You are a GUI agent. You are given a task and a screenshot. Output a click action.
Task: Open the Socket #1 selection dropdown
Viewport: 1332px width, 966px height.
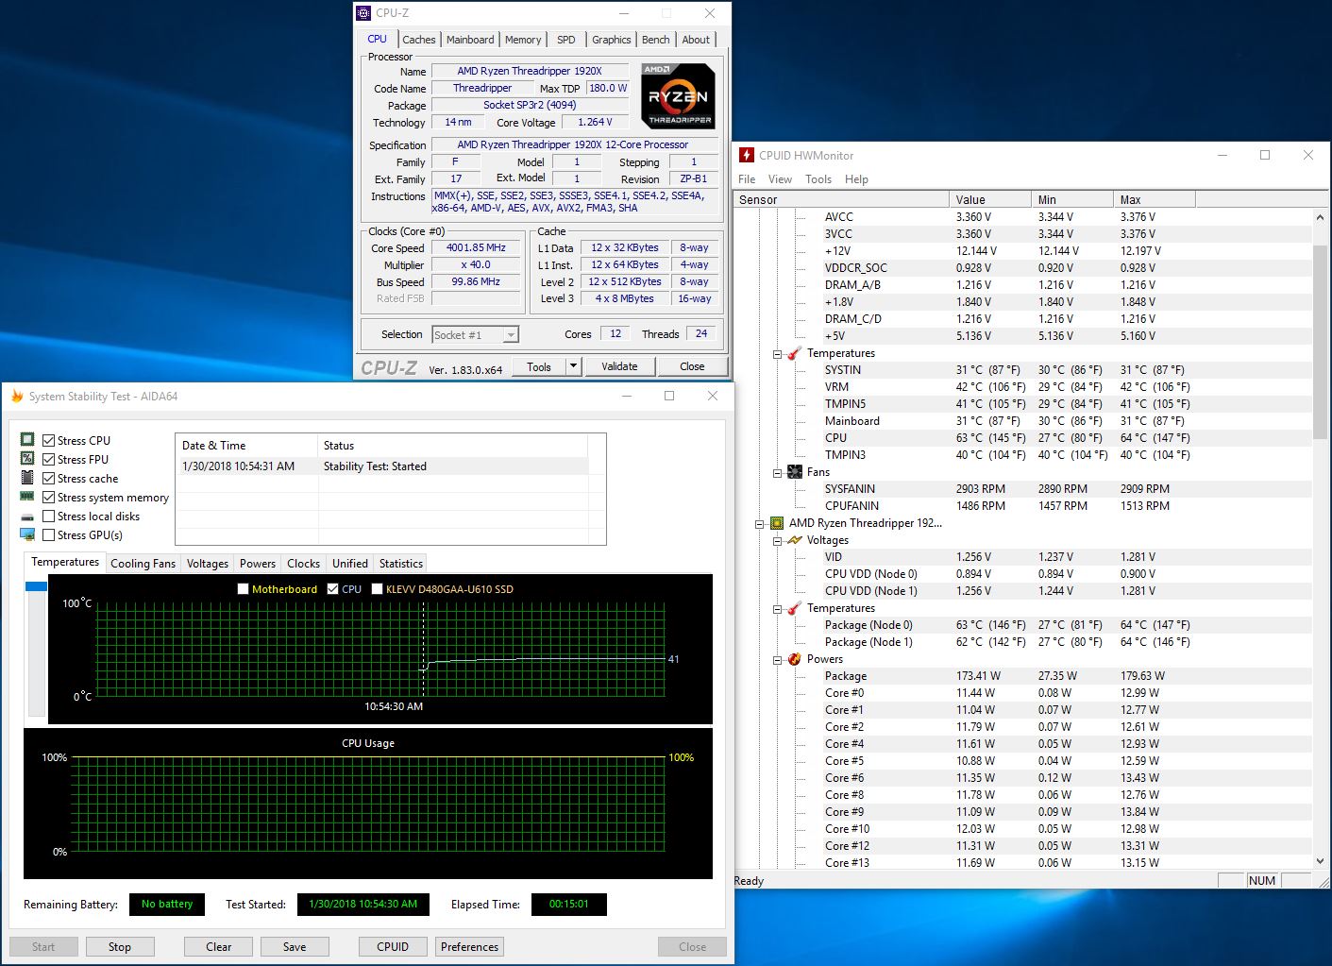(x=510, y=335)
